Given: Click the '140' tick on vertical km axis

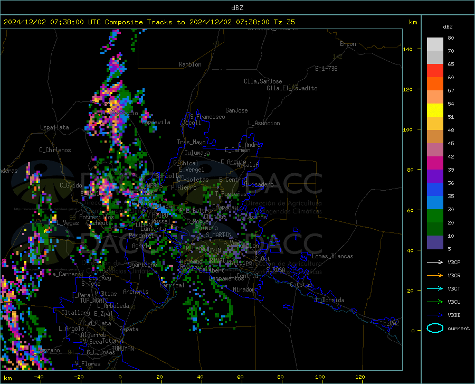Looking at the screenshot, I should (x=407, y=49).
